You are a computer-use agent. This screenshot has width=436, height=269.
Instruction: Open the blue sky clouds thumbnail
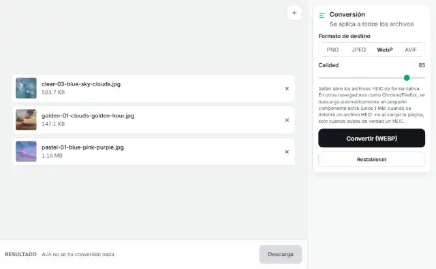coord(26,88)
